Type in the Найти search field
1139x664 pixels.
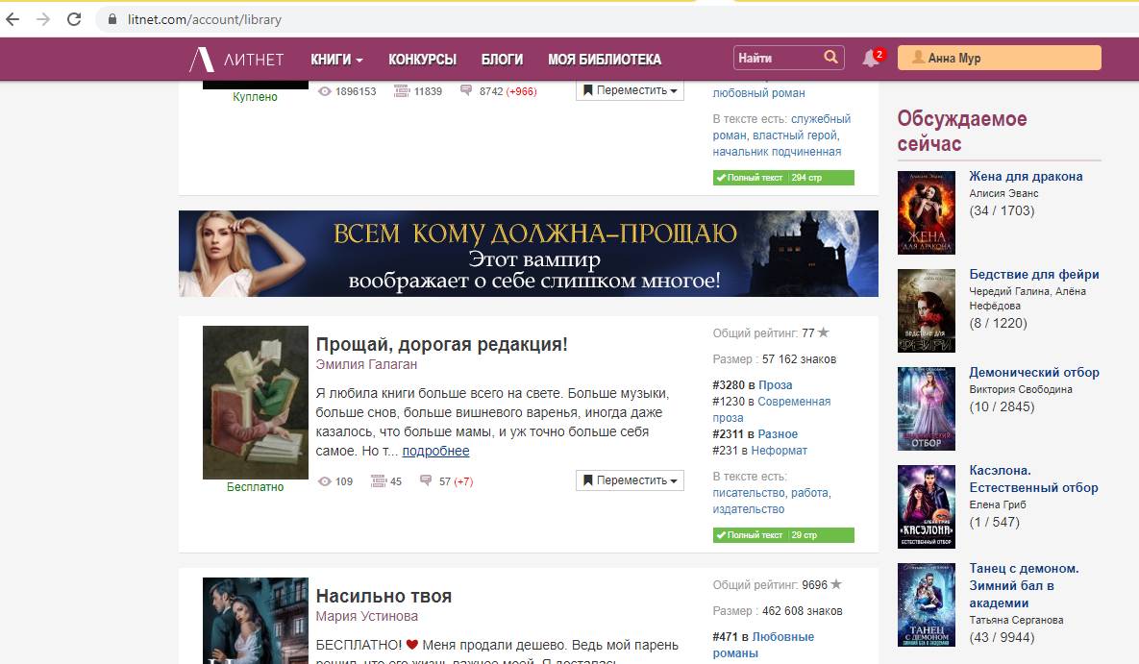click(x=775, y=59)
